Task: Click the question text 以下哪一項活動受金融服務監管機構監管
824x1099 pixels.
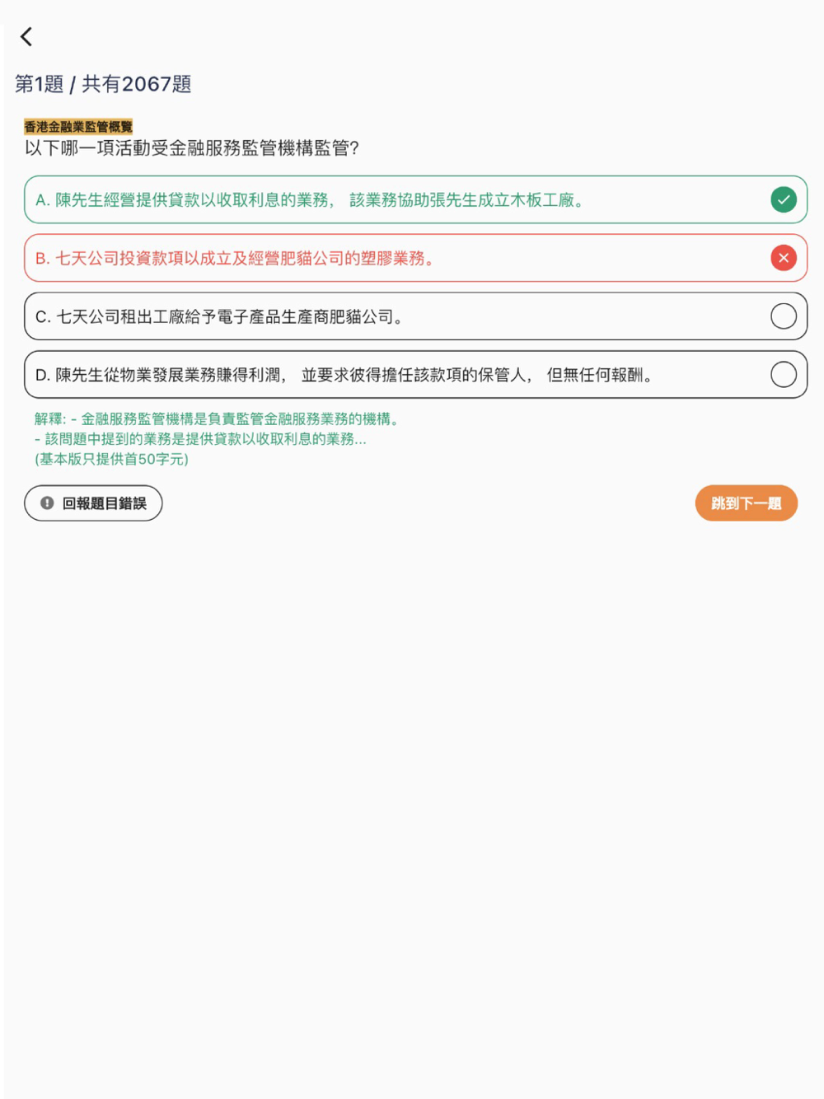Action: point(192,148)
